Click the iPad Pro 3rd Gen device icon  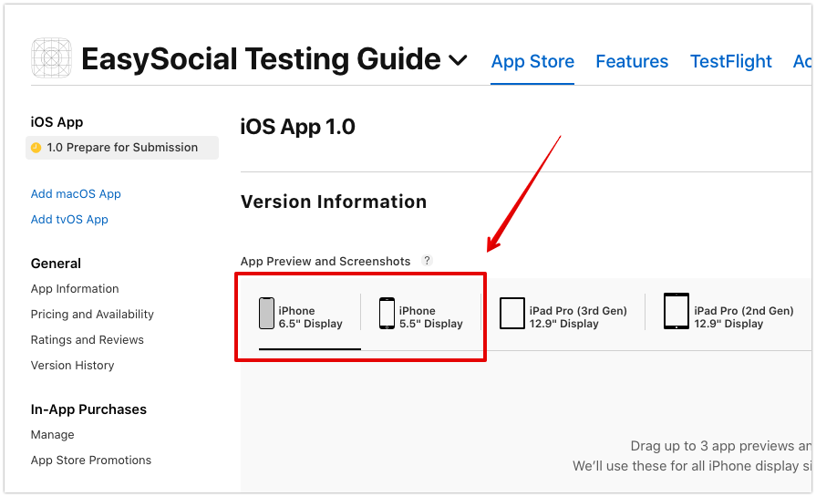[x=512, y=314]
